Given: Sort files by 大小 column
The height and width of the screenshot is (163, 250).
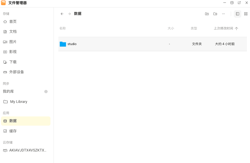Looking at the screenshot, I should click(171, 28).
